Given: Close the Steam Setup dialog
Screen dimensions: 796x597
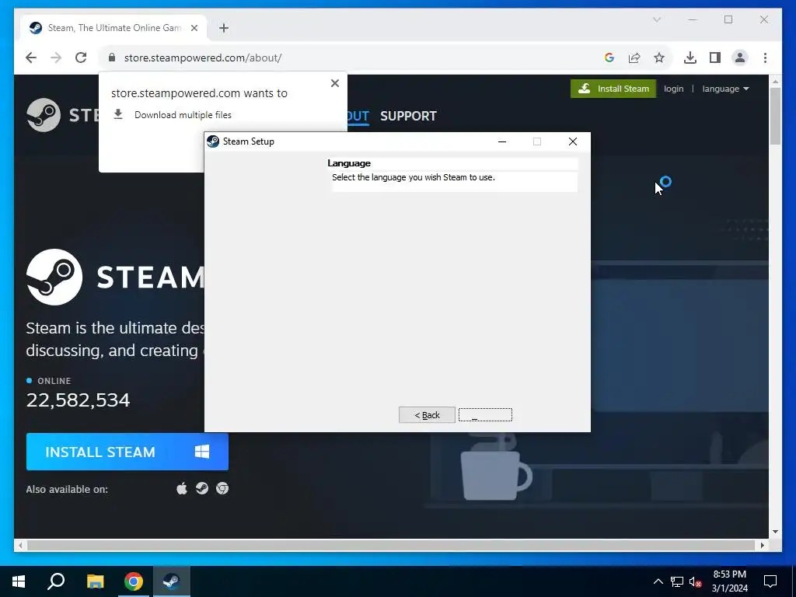Looking at the screenshot, I should (573, 141).
